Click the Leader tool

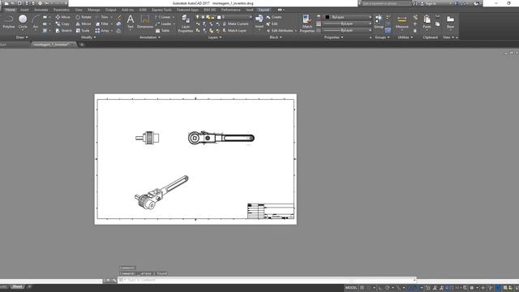(164, 24)
